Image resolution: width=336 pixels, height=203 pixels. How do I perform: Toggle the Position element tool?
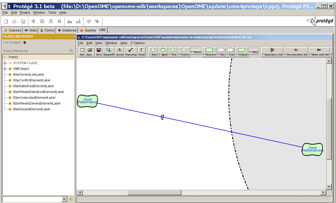click(x=183, y=51)
